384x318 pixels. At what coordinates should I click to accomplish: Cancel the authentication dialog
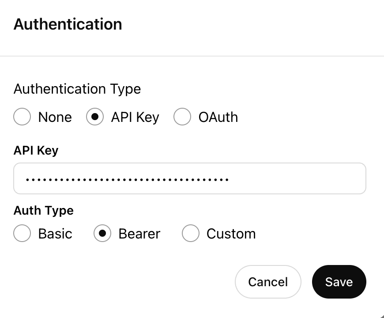coord(268,282)
